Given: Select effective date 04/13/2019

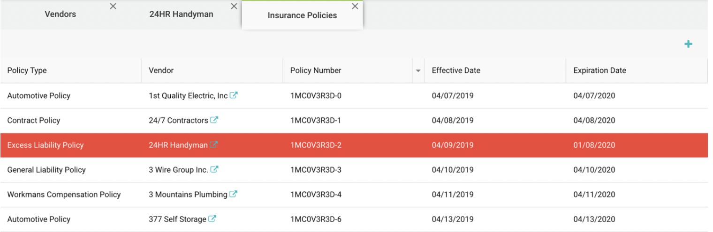Looking at the screenshot, I should (453, 219).
